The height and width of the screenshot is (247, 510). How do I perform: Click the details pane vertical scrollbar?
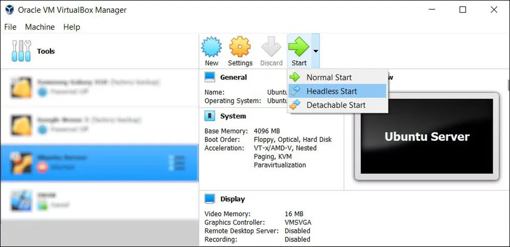(x=507, y=85)
